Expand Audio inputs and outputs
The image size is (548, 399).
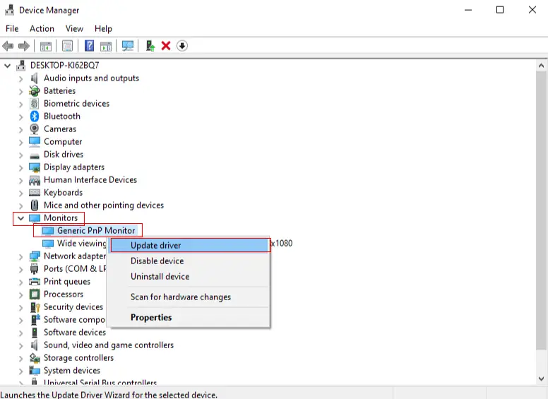coord(20,78)
